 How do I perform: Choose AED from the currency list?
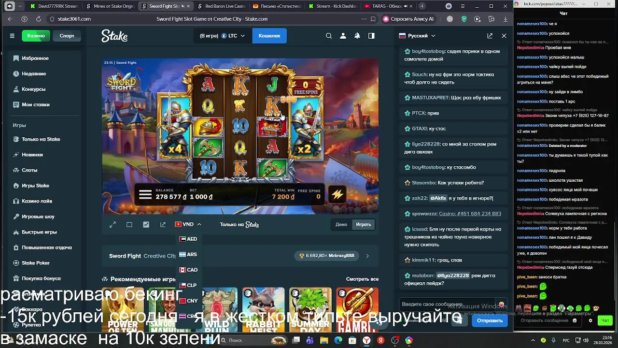coord(188,239)
